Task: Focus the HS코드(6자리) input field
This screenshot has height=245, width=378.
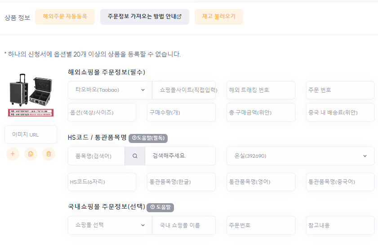Action: click(x=102, y=182)
